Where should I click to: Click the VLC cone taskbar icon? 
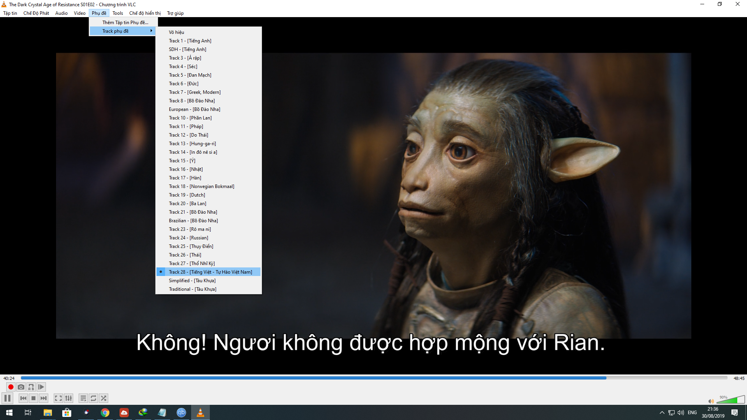point(200,413)
